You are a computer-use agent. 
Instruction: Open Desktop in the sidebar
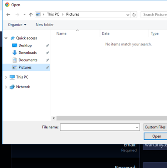[25, 46]
